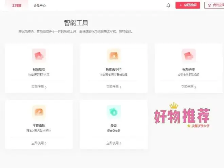The image size is (224, 168).
Task: Expand the arrow beside 视频截取 立即使用
Action: (46, 87)
